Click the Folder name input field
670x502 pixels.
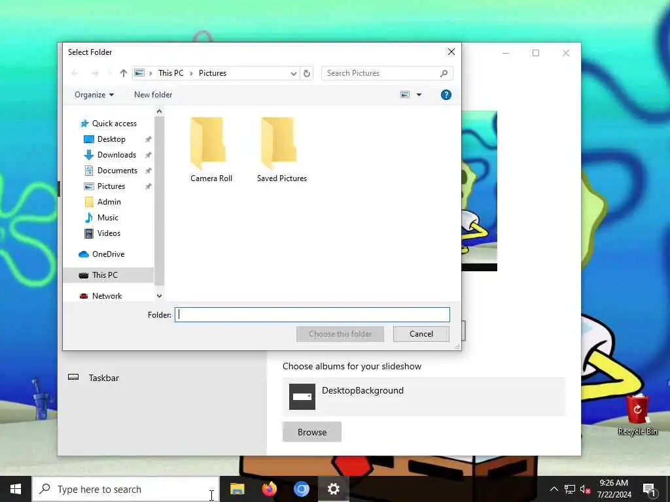click(312, 314)
